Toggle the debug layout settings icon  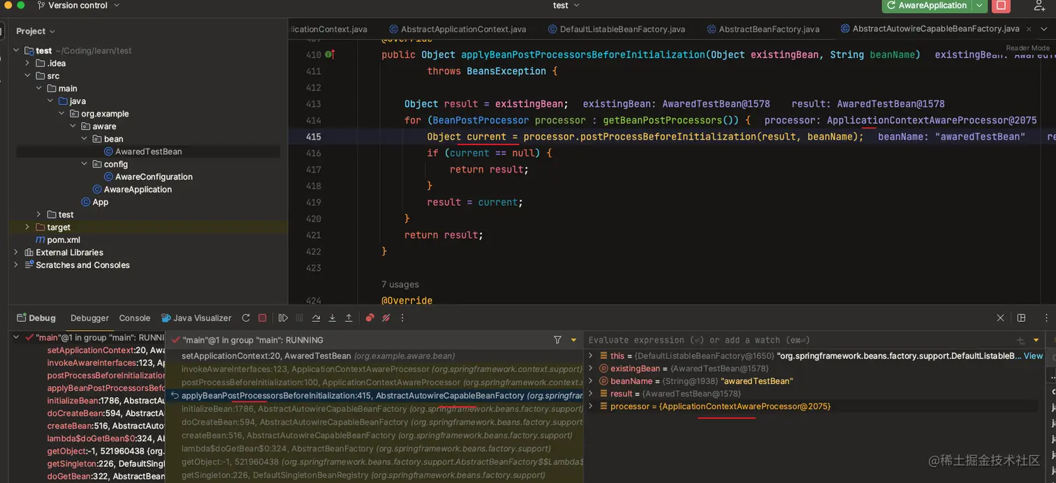[x=1021, y=318]
